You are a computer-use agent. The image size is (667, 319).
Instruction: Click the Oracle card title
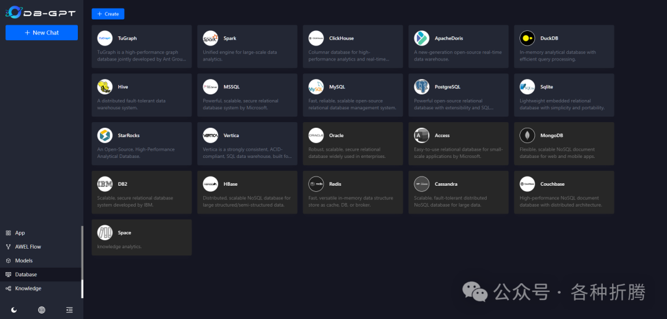click(x=337, y=136)
